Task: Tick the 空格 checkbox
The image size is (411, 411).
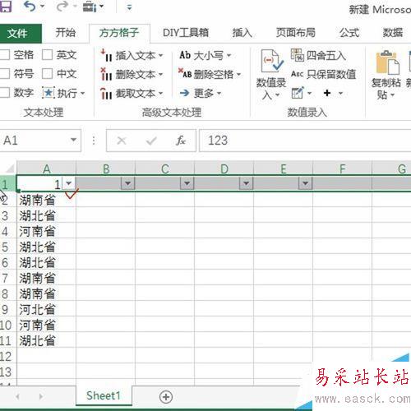Action: pyautogui.click(x=5, y=55)
